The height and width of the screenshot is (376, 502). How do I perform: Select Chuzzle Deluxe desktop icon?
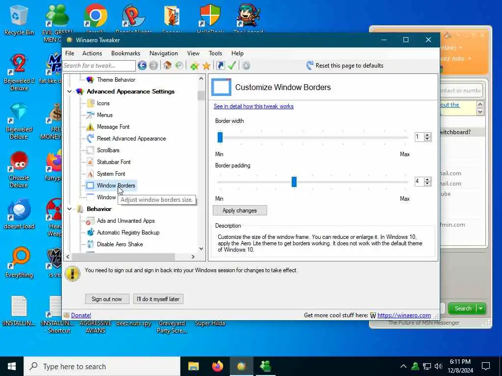coord(19,169)
